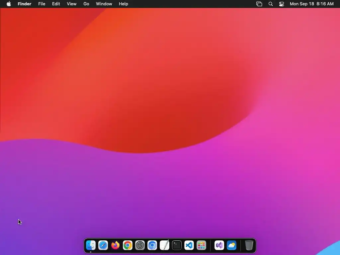This screenshot has height=255, width=340.
Task: Open the Help menu
Action: [124, 4]
